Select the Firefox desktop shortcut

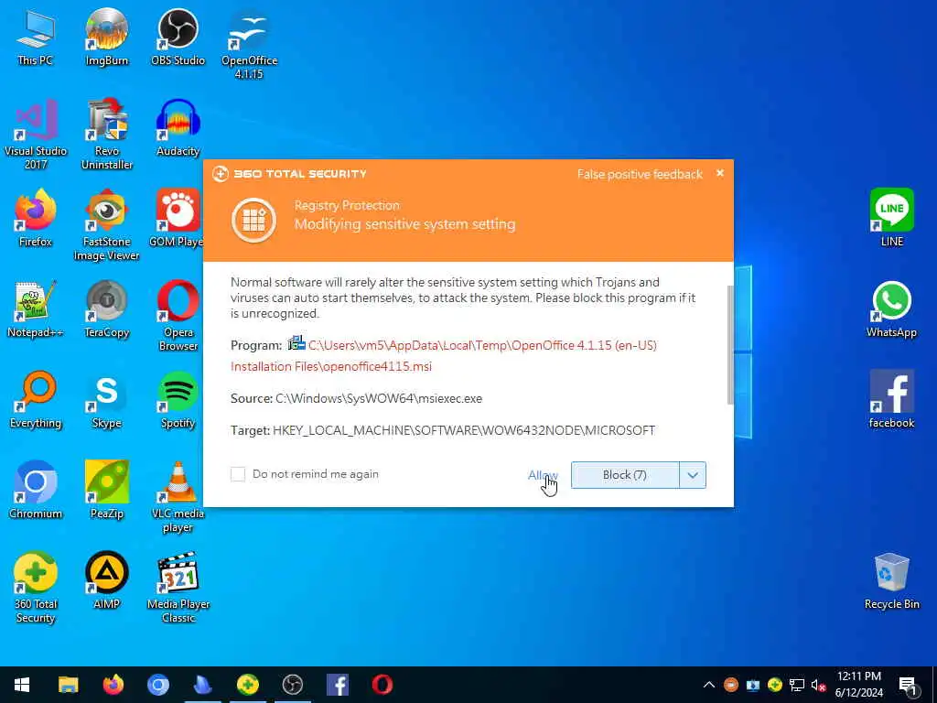(36, 218)
